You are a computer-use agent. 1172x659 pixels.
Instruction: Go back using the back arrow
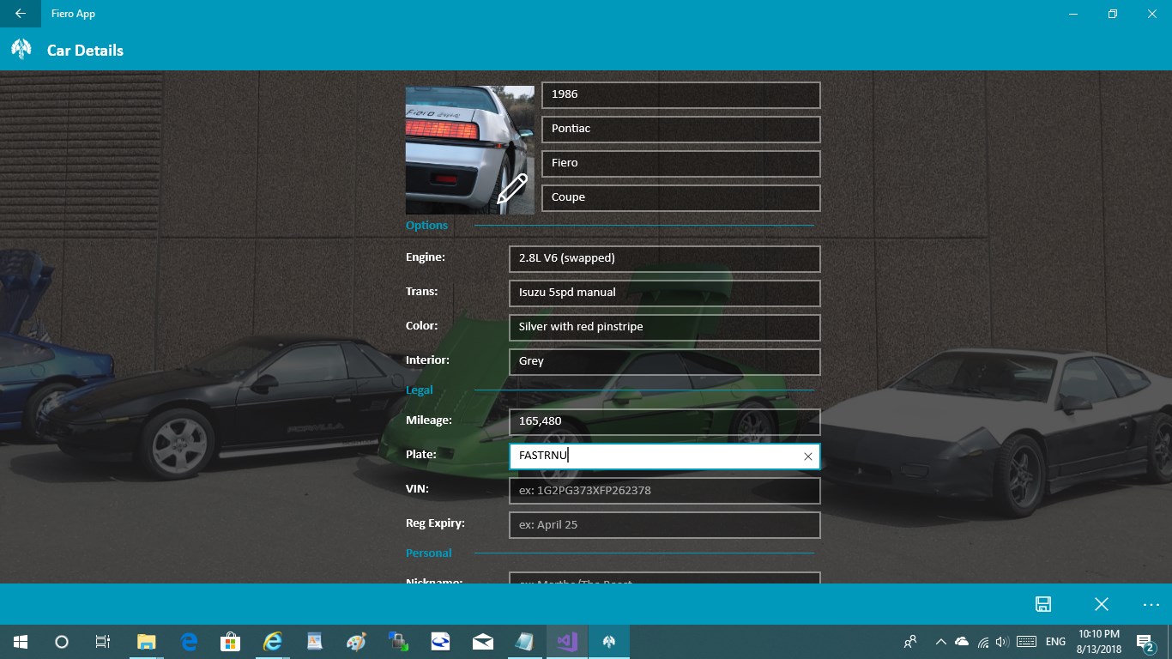[20, 14]
